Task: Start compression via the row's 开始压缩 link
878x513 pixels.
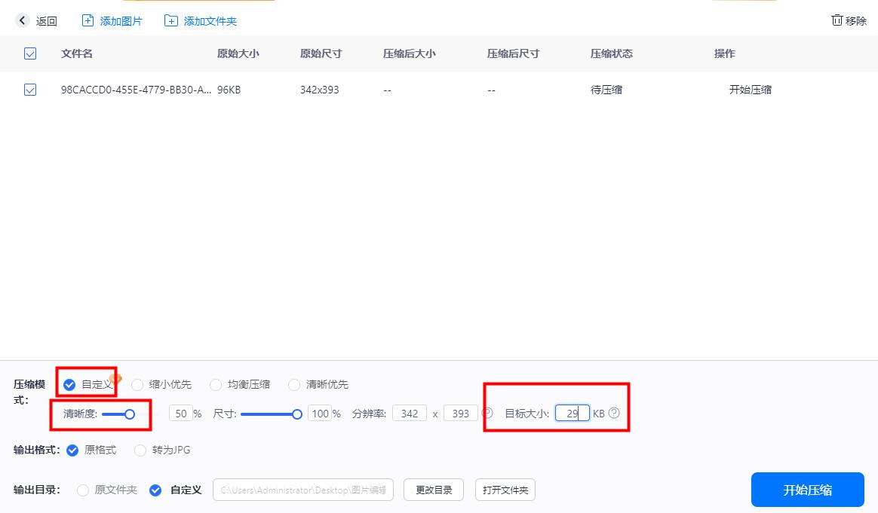Action: point(751,90)
